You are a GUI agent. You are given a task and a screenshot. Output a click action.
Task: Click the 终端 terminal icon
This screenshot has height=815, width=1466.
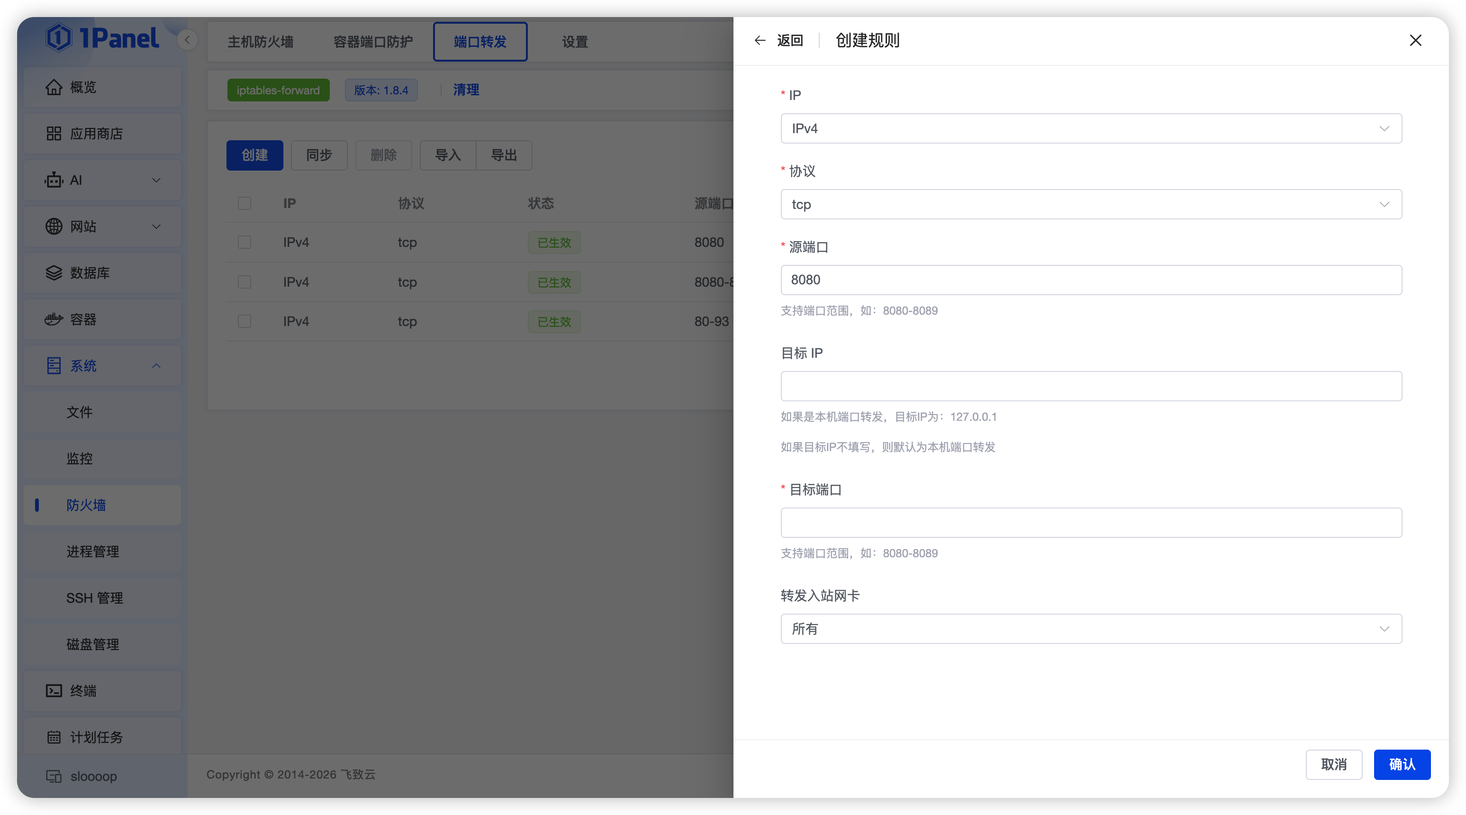coord(54,690)
